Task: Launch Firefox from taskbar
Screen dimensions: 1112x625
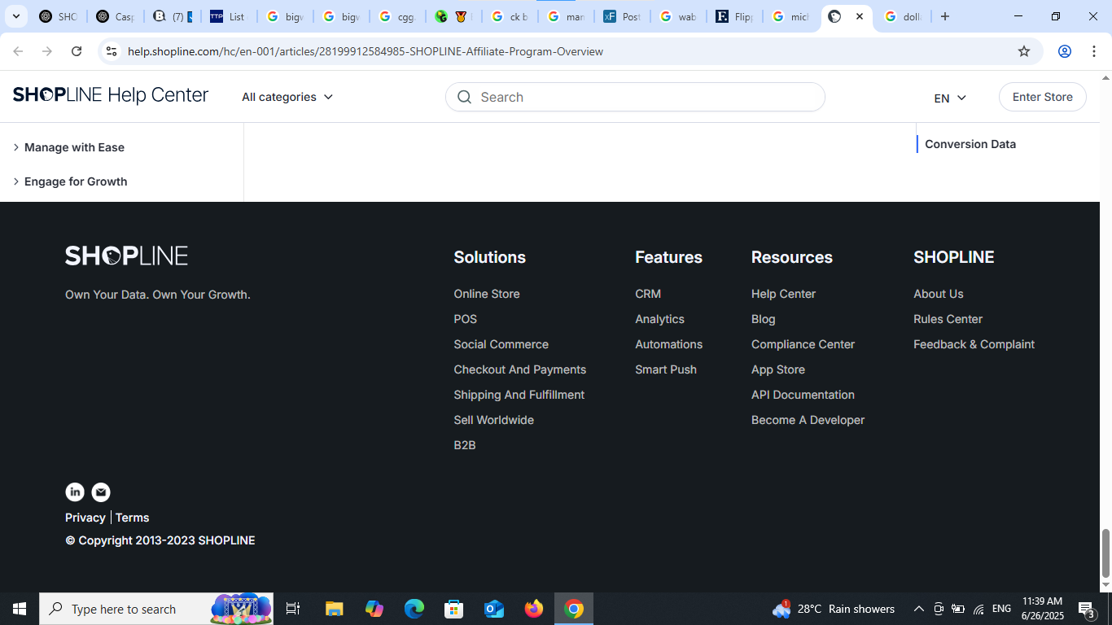Action: (534, 609)
